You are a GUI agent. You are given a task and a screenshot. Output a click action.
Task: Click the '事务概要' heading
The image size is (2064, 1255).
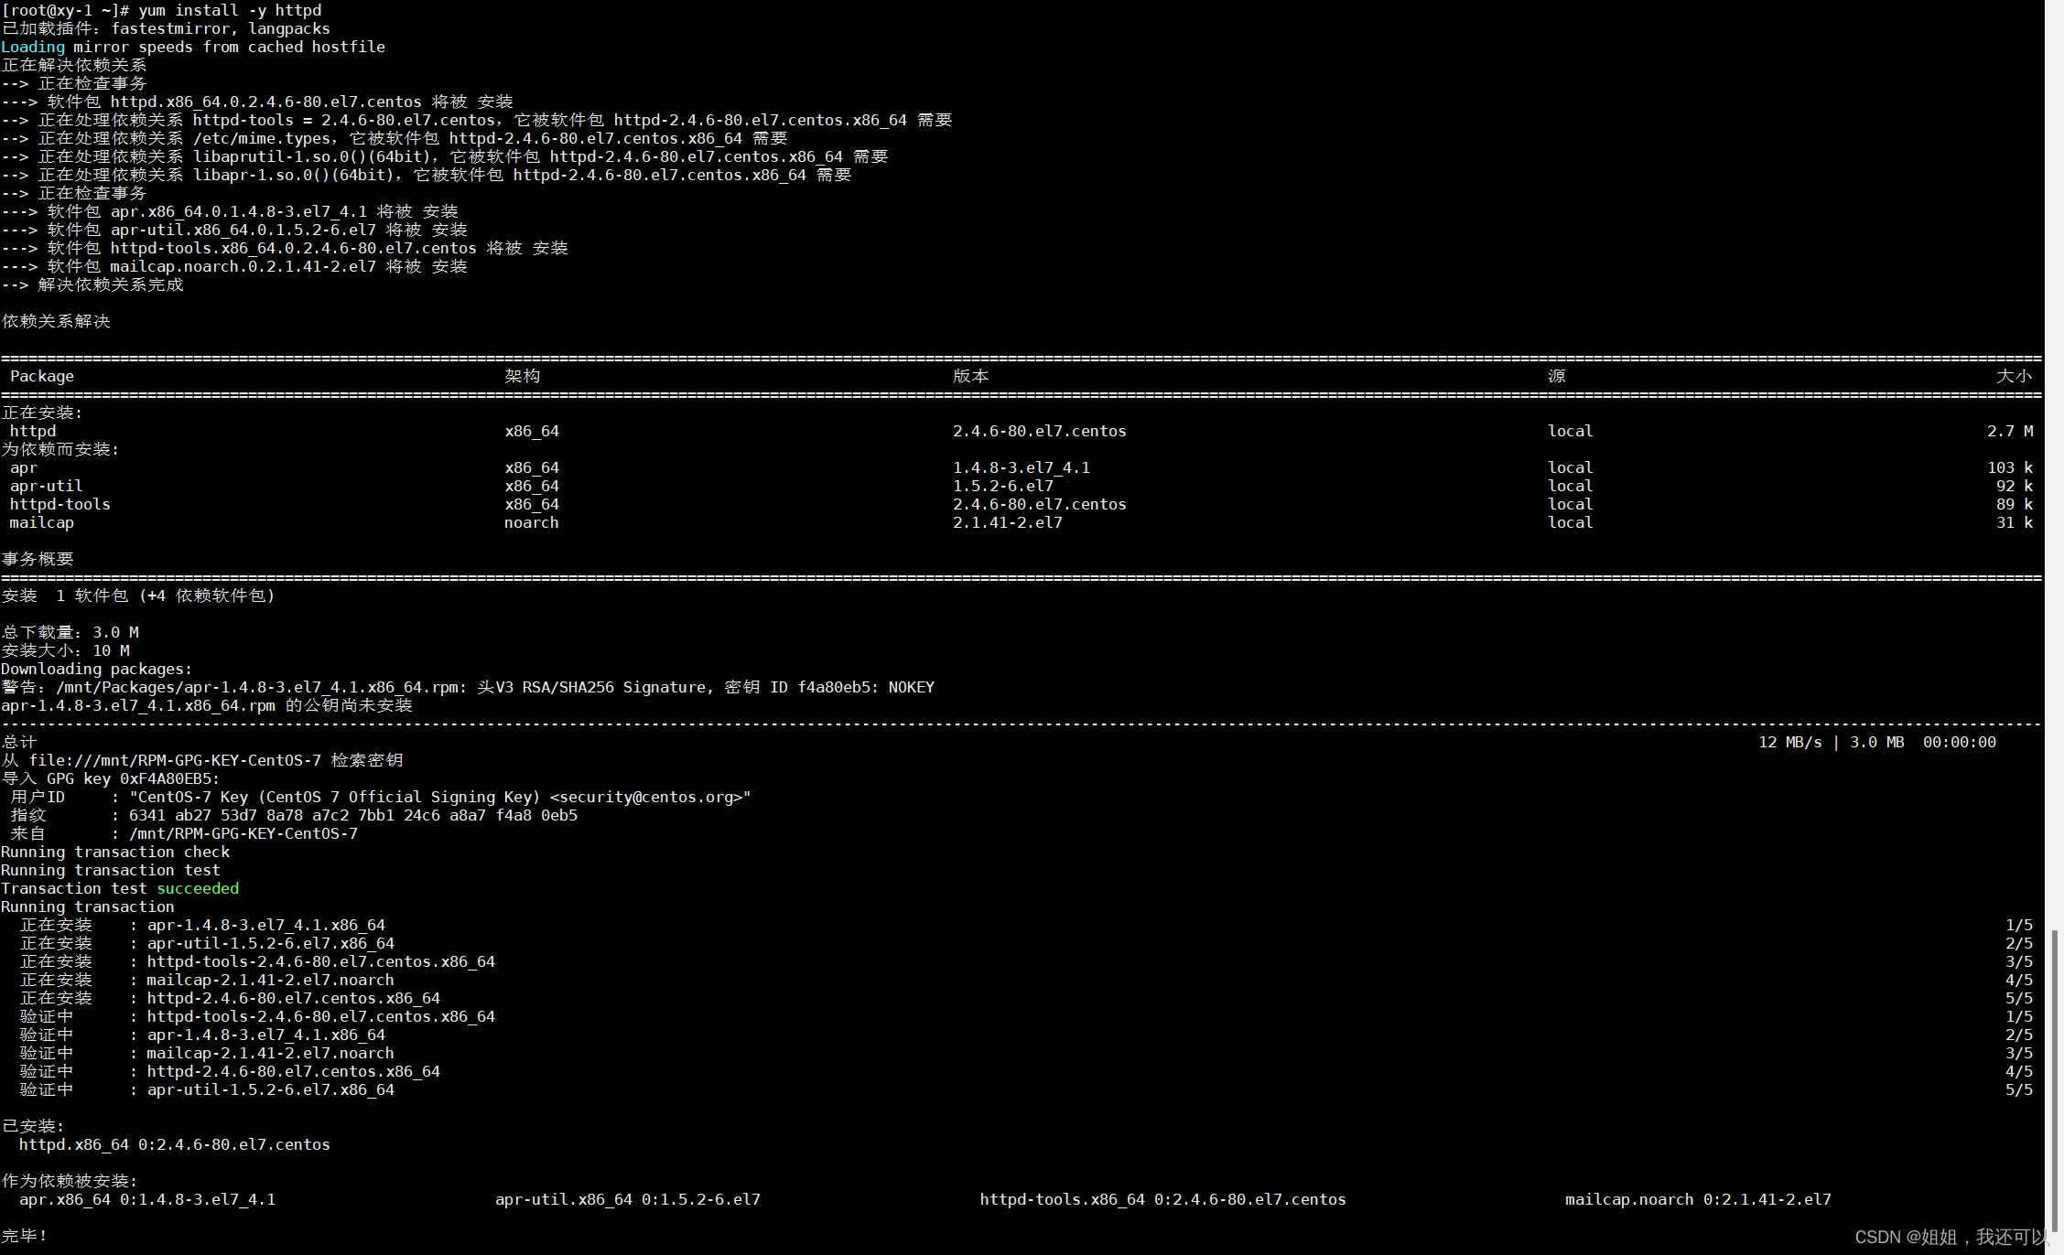pos(38,559)
